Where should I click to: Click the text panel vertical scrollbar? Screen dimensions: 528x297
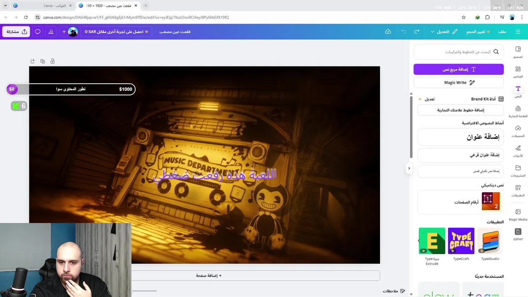coord(411,126)
